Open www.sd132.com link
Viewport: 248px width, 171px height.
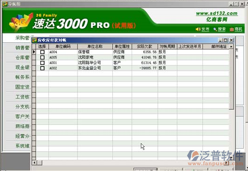(x=217, y=14)
